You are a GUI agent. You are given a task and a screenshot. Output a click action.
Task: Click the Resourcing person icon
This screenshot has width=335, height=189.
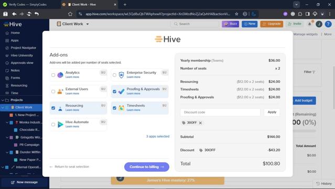pos(60,108)
